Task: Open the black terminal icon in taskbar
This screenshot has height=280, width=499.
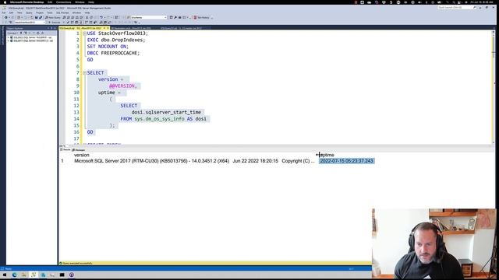Action: tap(62, 275)
